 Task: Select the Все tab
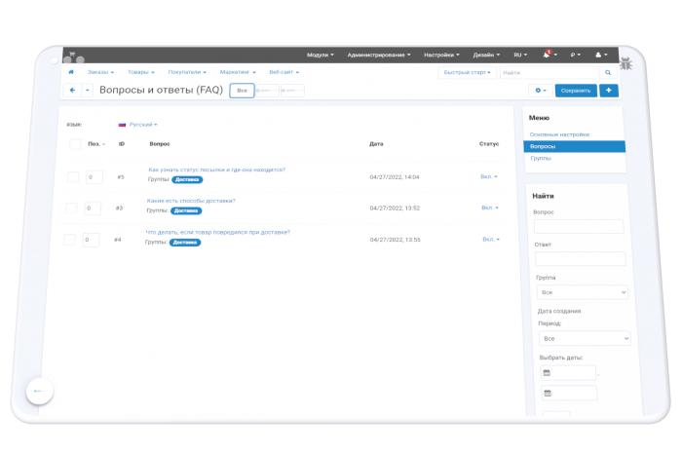tap(242, 91)
